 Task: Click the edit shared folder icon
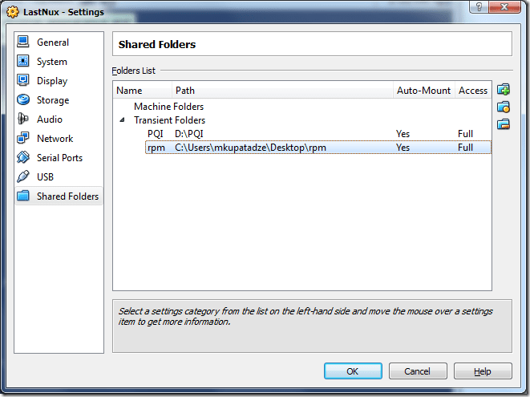coord(504,107)
